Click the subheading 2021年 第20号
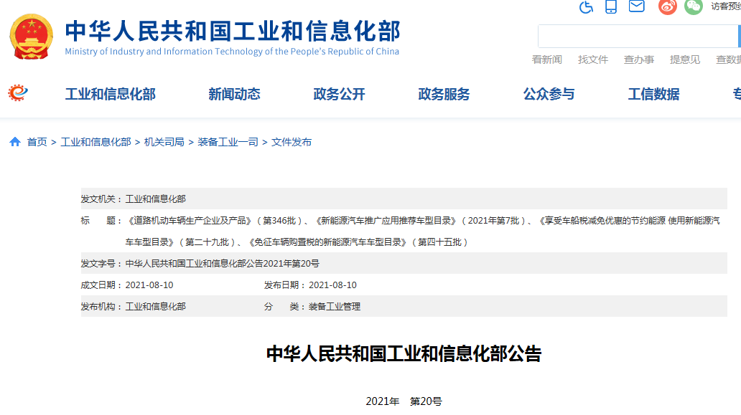 [404, 401]
